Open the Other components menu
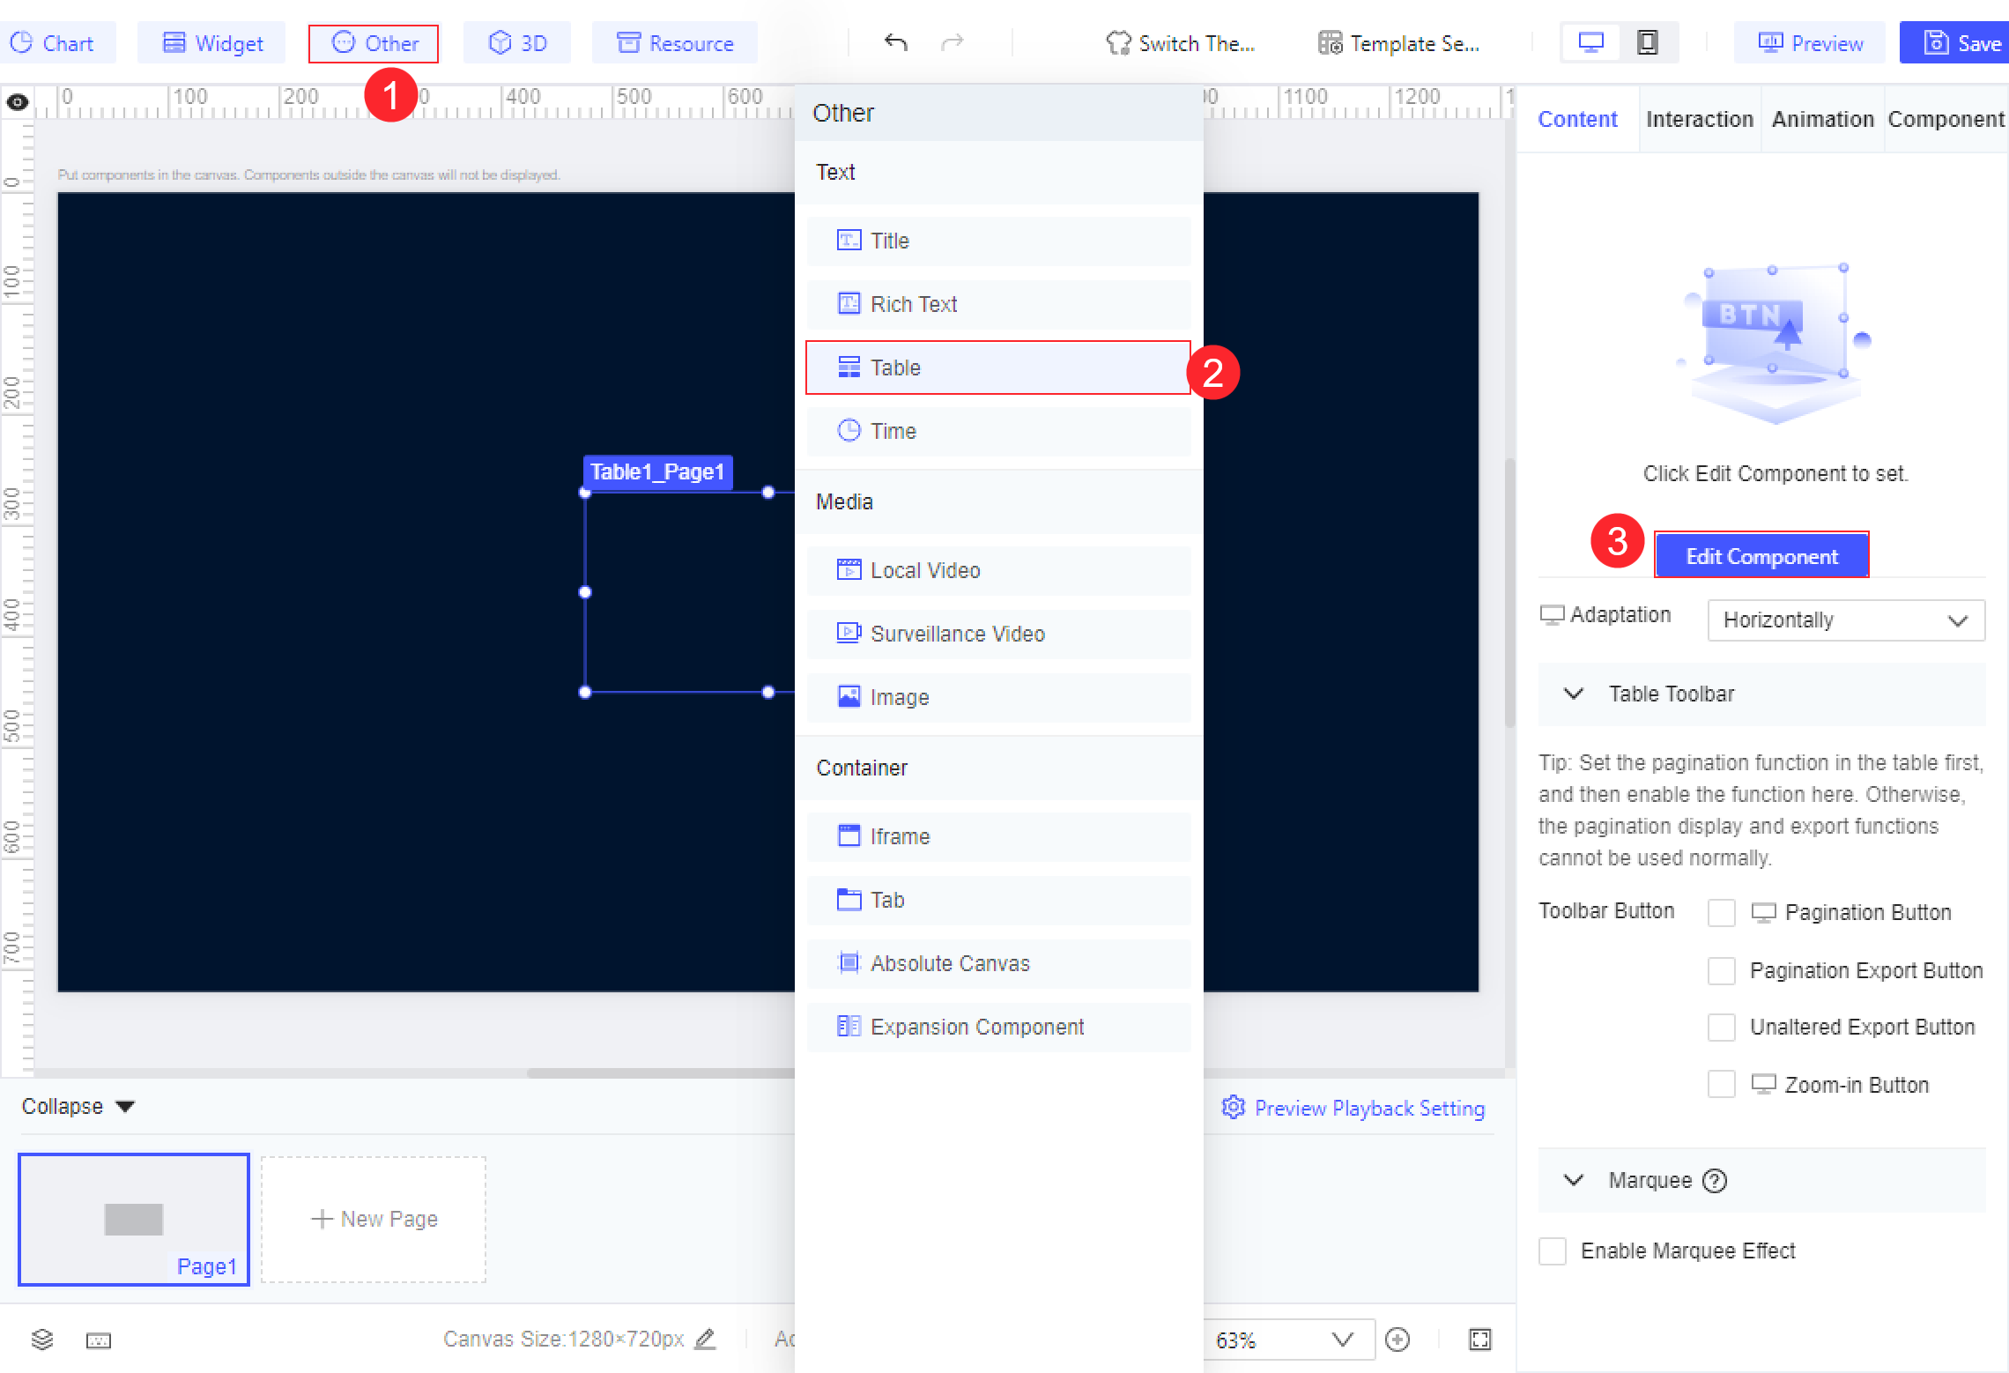Image resolution: width=2009 pixels, height=1373 pixels. point(374,43)
